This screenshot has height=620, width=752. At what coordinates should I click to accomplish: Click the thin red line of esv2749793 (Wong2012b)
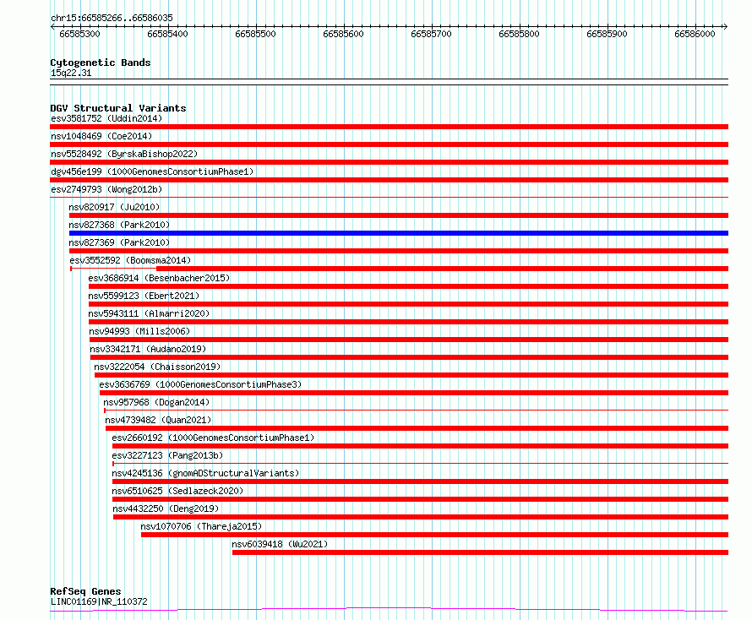389,197
